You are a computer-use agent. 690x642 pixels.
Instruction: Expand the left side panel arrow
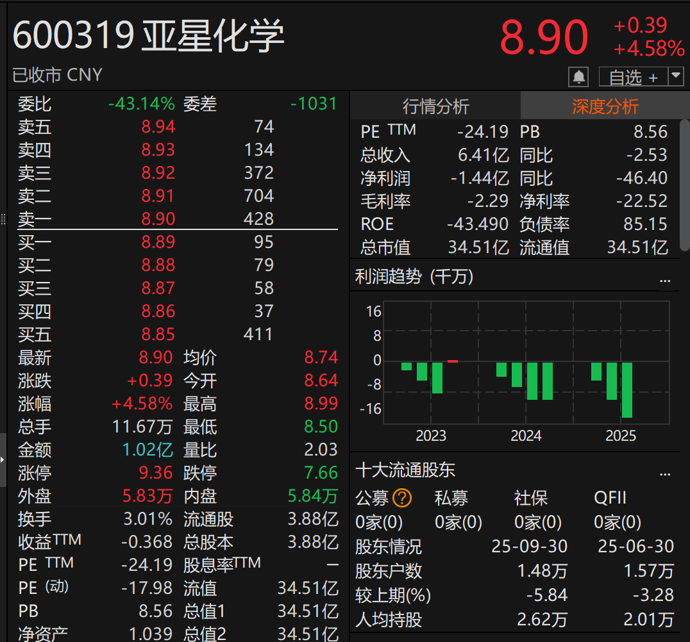3,459
